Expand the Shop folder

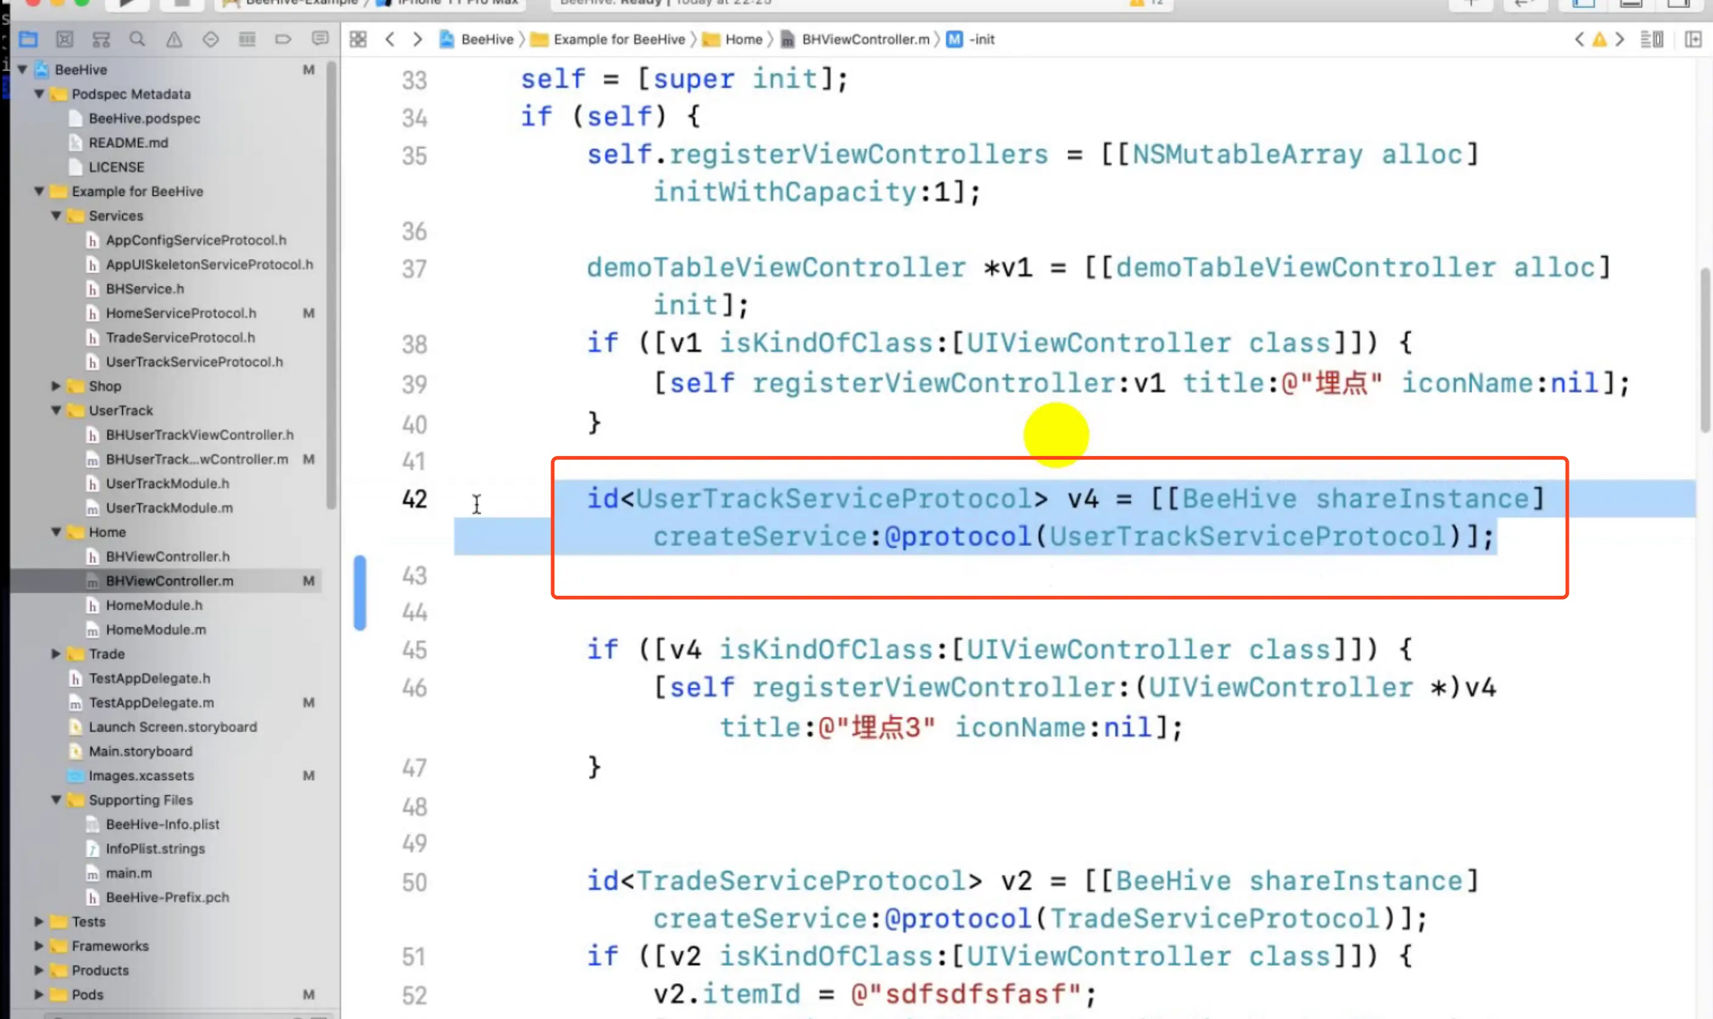[57, 386]
